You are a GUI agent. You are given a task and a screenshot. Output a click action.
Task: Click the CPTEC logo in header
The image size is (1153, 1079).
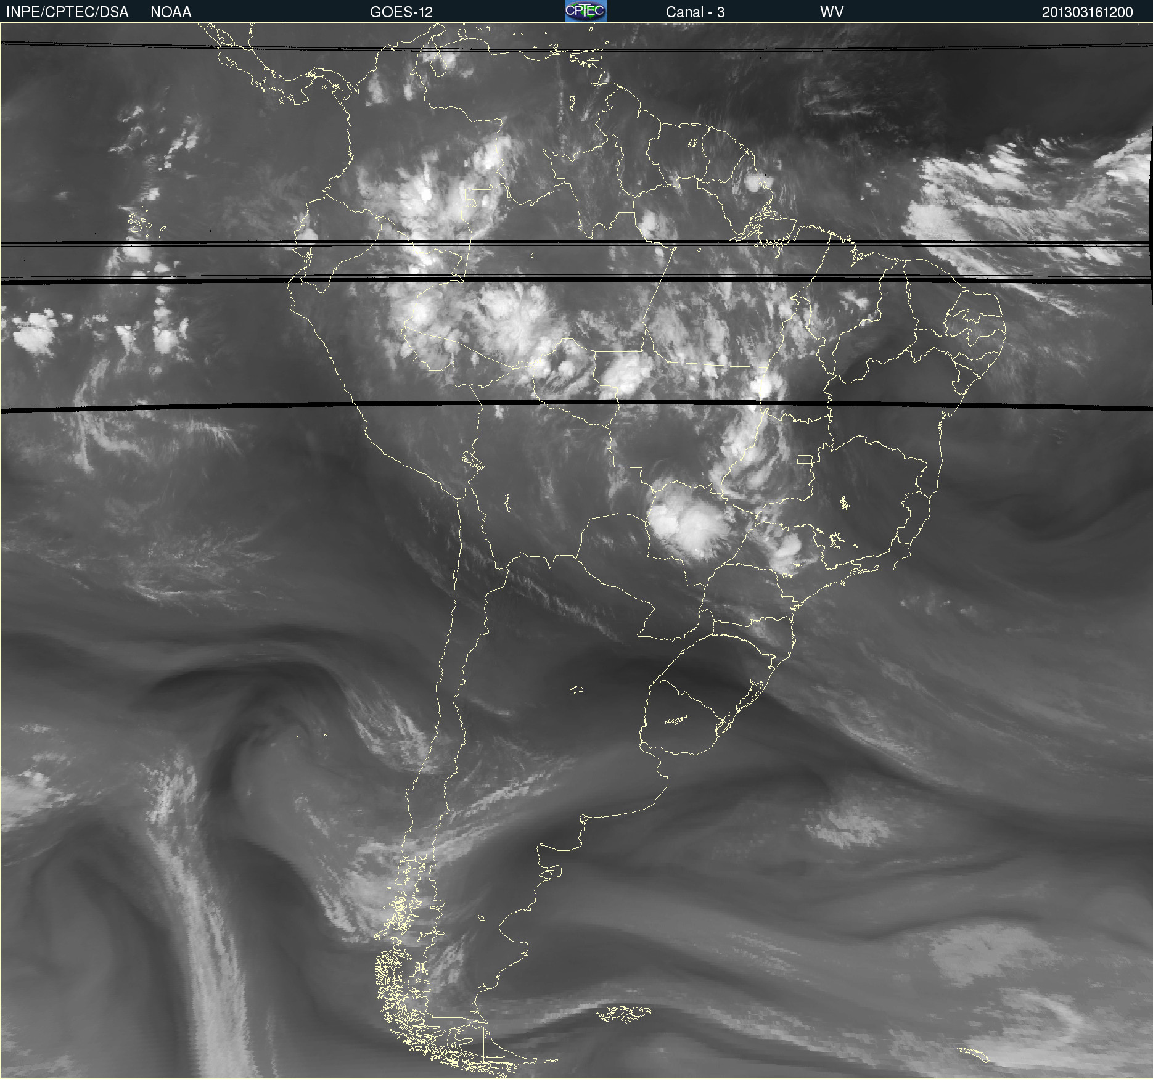pos(586,11)
